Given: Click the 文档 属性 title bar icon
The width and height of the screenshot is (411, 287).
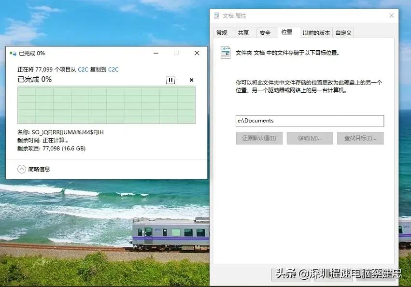Looking at the screenshot, I should (x=216, y=15).
